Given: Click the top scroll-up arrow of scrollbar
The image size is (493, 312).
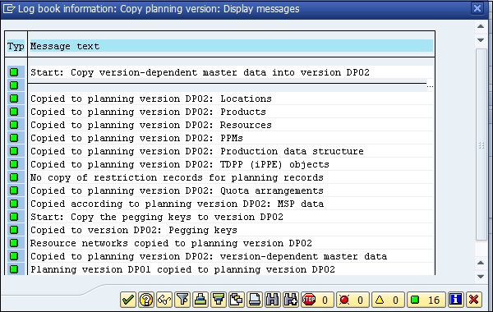Looking at the screenshot, I should (481, 26).
